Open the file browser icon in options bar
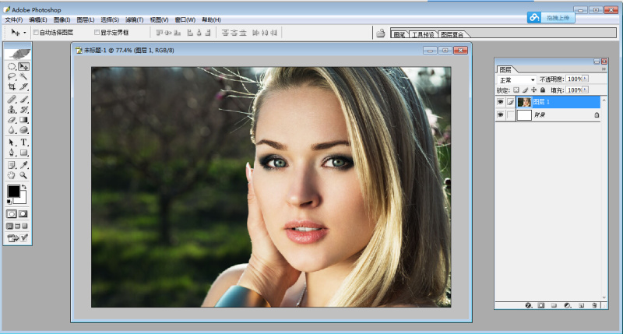 [x=381, y=33]
